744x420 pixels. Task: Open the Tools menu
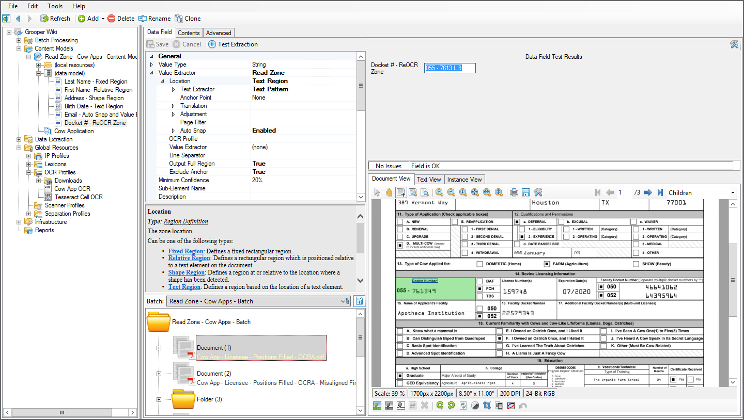click(55, 6)
